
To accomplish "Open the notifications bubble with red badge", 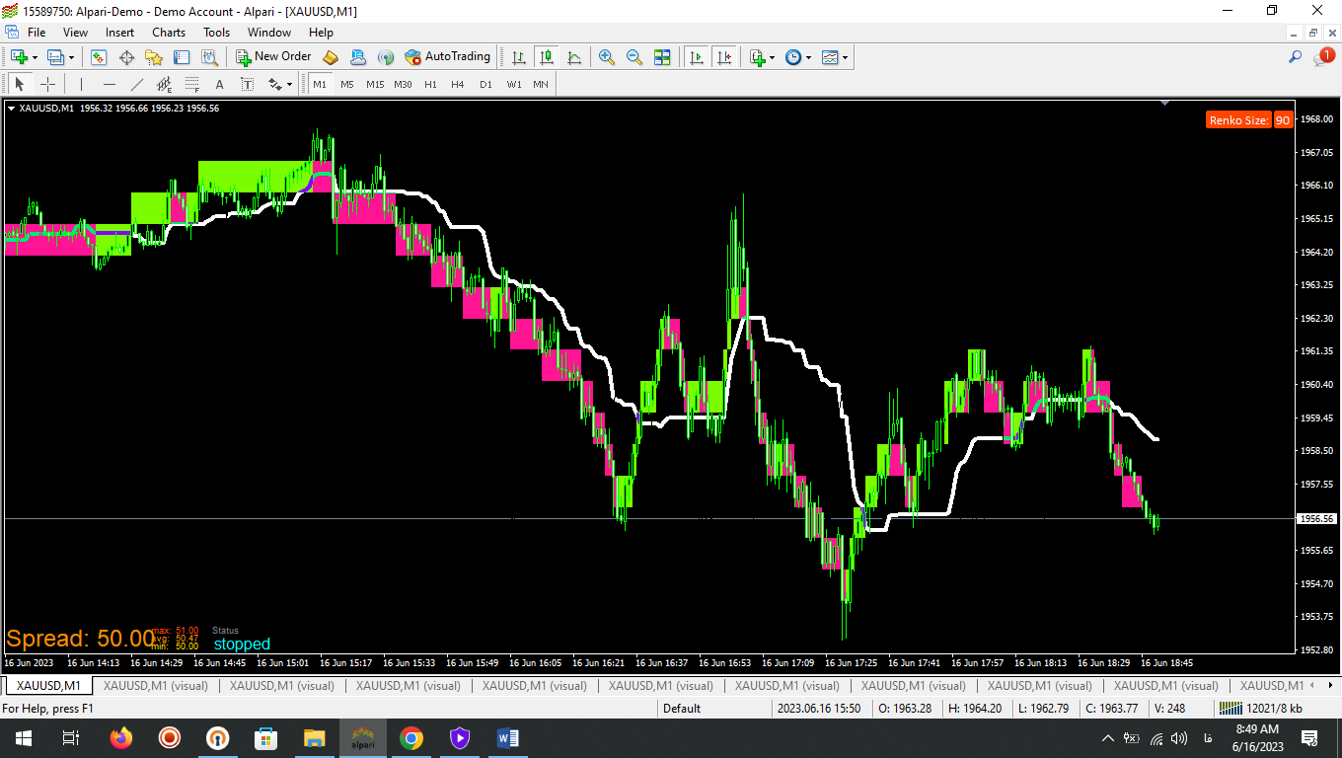I will pyautogui.click(x=1323, y=57).
